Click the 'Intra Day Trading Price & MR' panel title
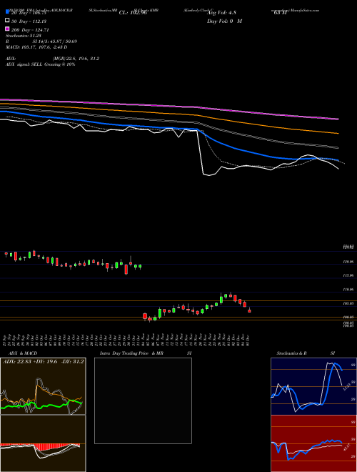The image size is (357, 472). [x=131, y=353]
